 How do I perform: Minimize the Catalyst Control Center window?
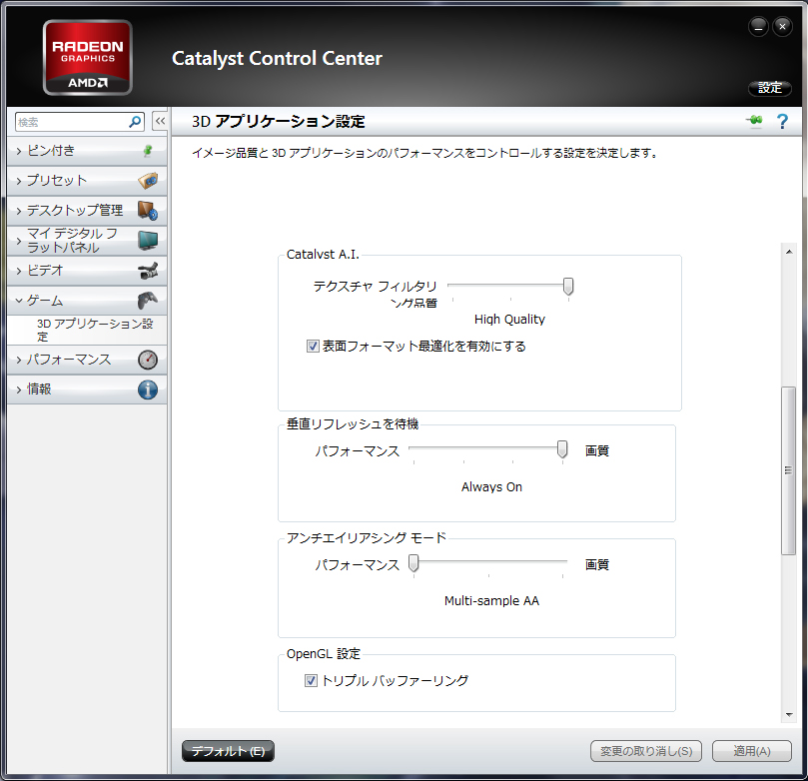tap(758, 27)
